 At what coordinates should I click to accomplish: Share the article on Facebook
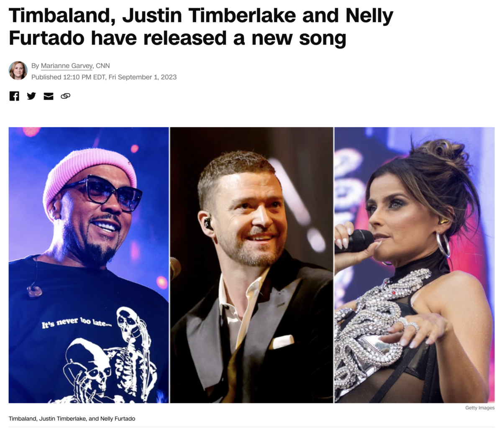click(x=14, y=96)
